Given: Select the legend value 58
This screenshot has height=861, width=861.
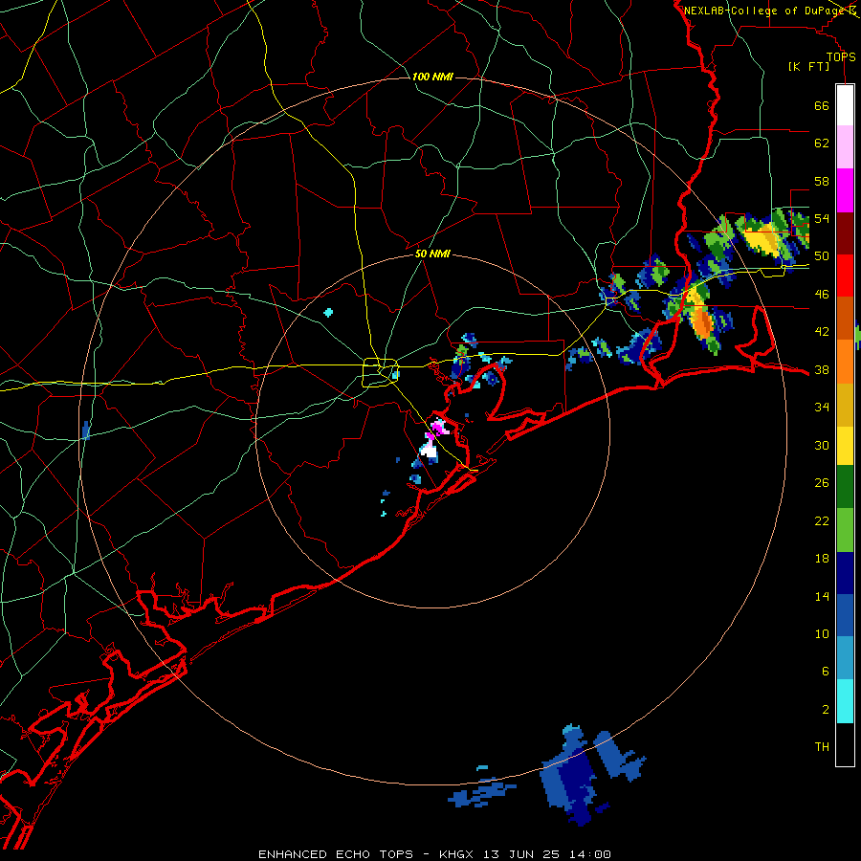Looking at the screenshot, I should point(822,181).
